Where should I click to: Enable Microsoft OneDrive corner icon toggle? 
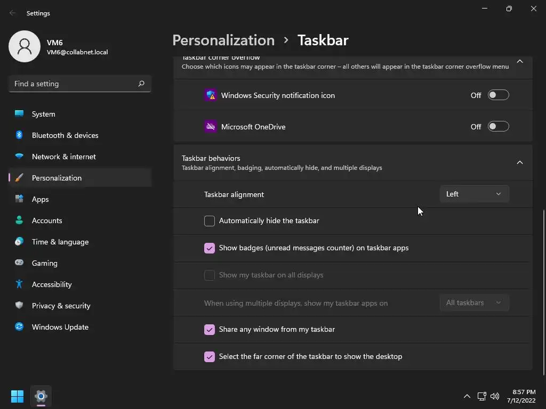(498, 127)
